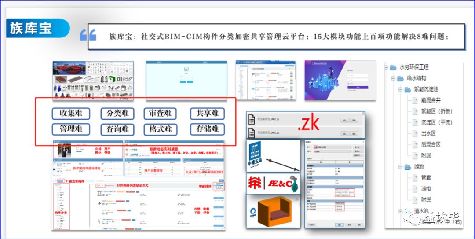Open the component list page thumbnail
Screen dimensions: 475x239
click(265, 80)
